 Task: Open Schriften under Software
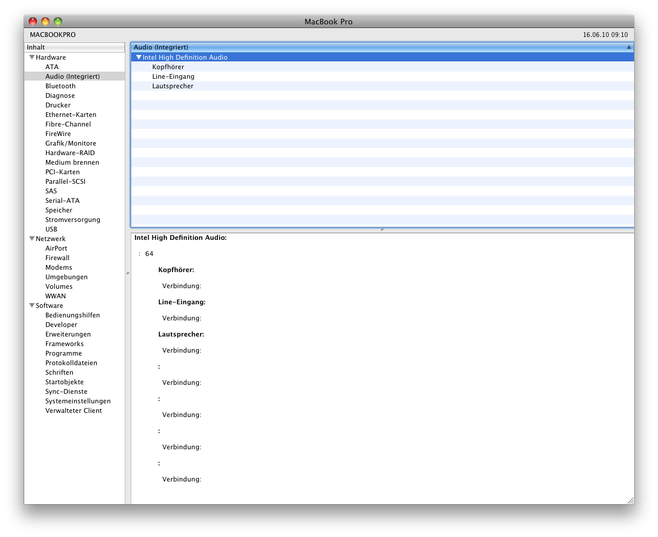(59, 372)
